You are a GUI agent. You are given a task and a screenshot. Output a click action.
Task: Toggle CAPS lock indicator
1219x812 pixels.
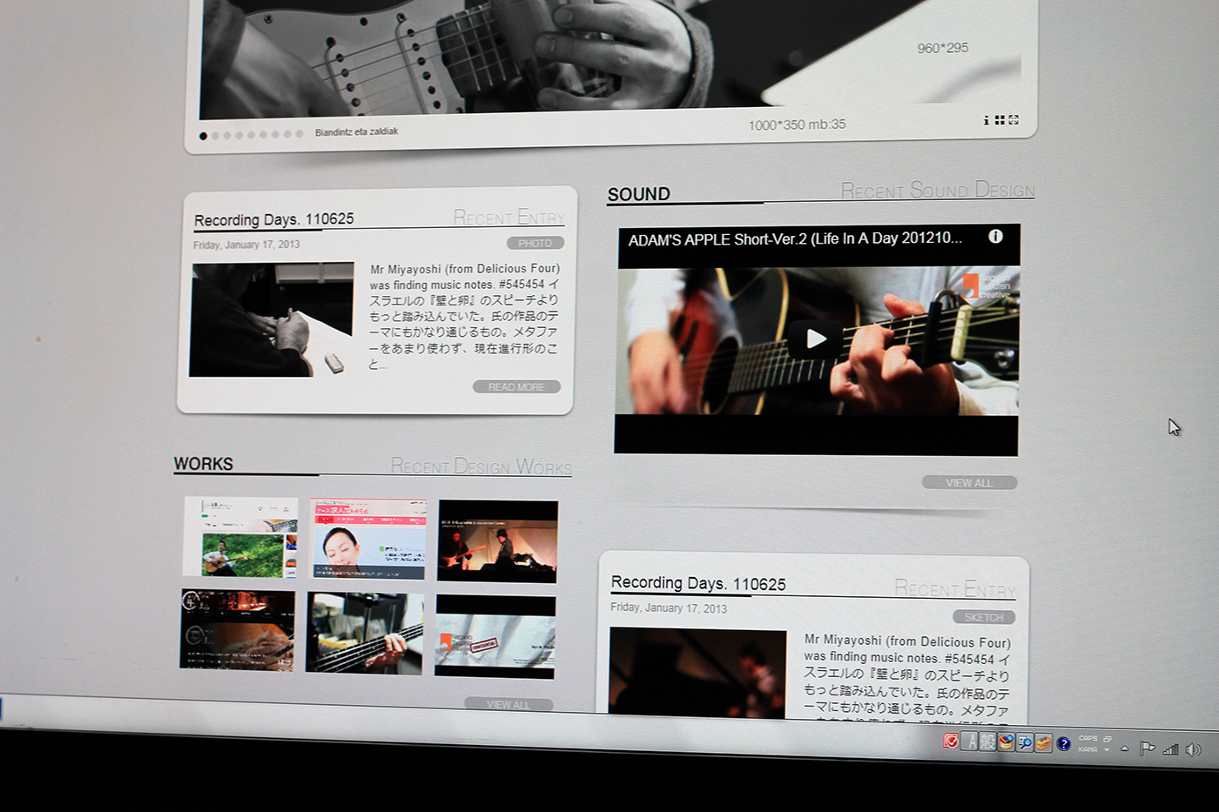click(x=1088, y=738)
